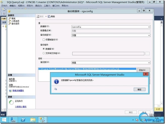Open the 常规 page in 选择页

pyautogui.click(x=13, y=18)
